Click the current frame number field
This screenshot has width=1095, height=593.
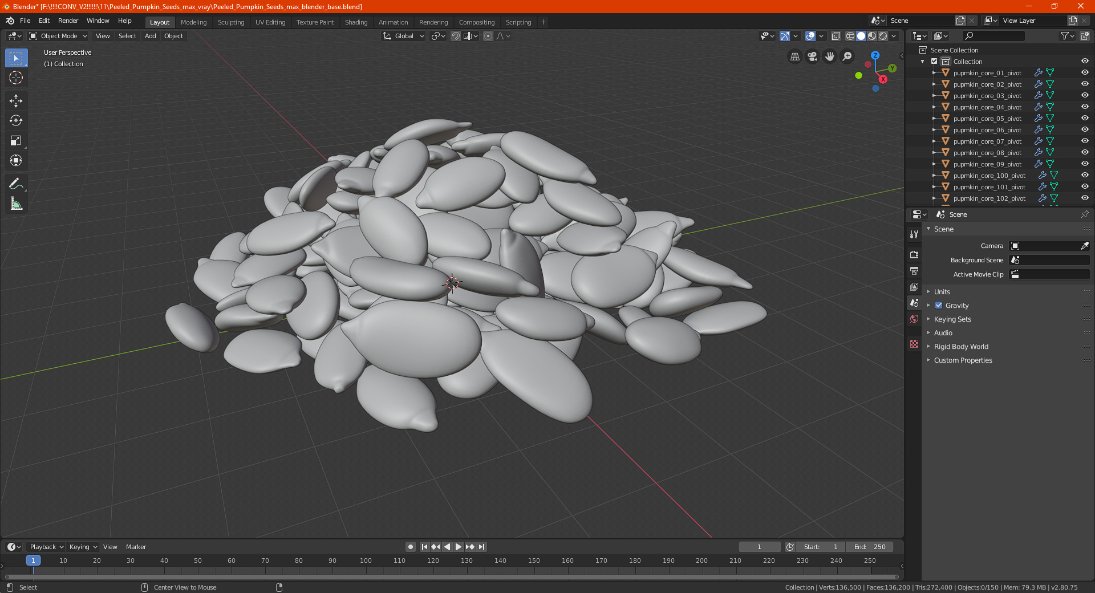(759, 547)
